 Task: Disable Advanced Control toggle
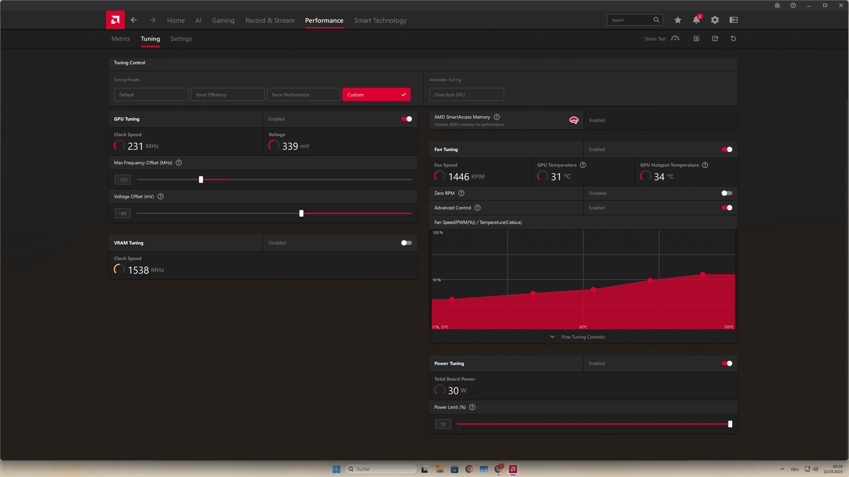click(x=727, y=208)
